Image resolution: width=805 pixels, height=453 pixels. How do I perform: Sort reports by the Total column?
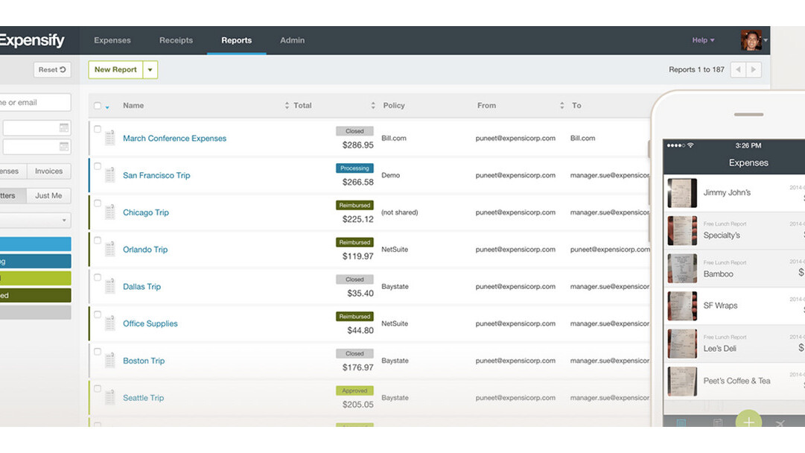point(302,106)
